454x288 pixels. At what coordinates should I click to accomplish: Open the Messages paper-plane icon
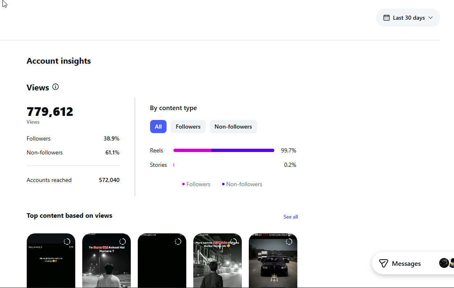coord(383,263)
